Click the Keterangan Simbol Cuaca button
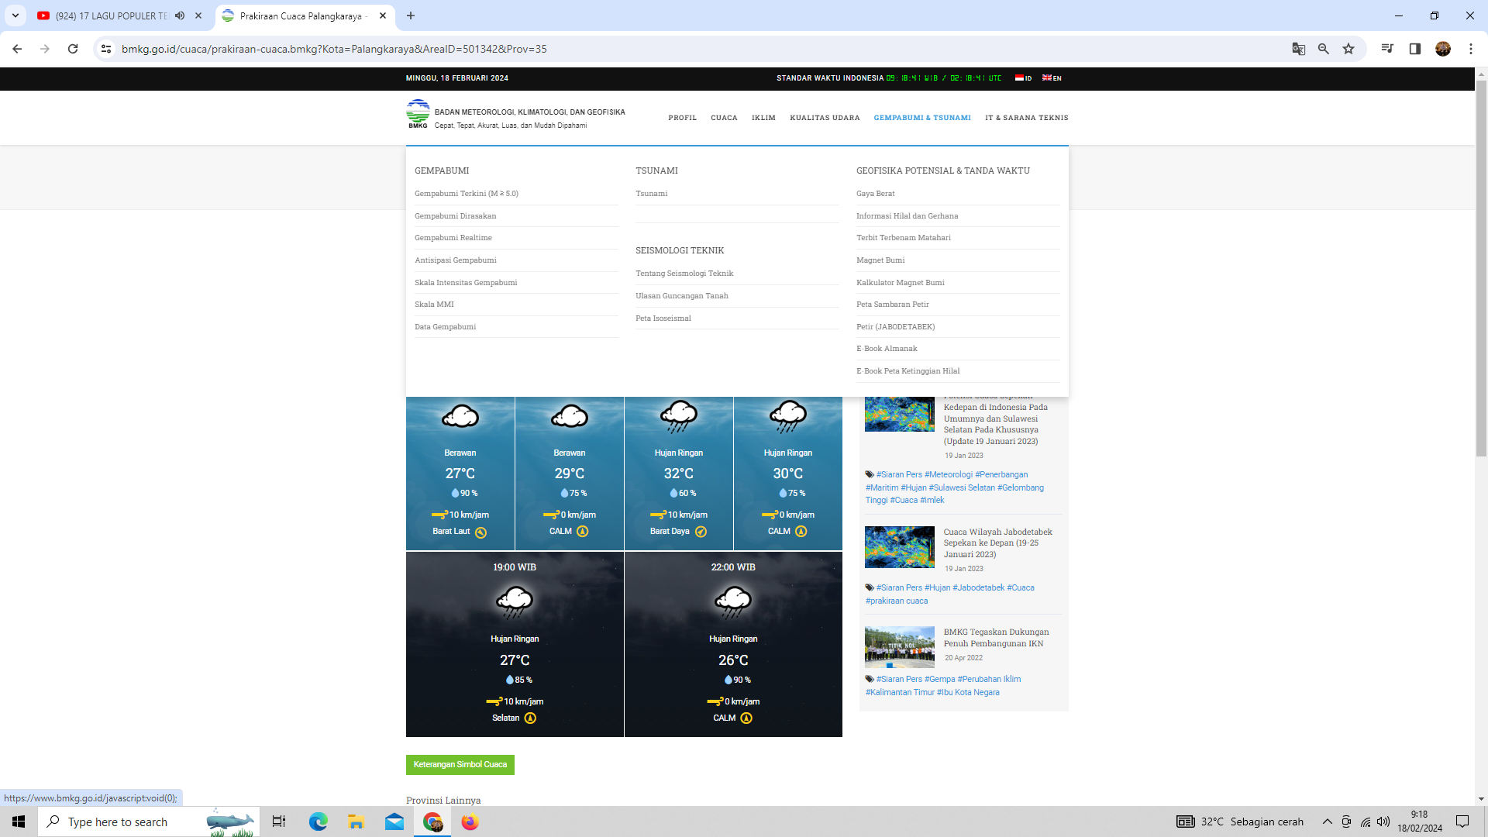1488x837 pixels. click(x=460, y=765)
